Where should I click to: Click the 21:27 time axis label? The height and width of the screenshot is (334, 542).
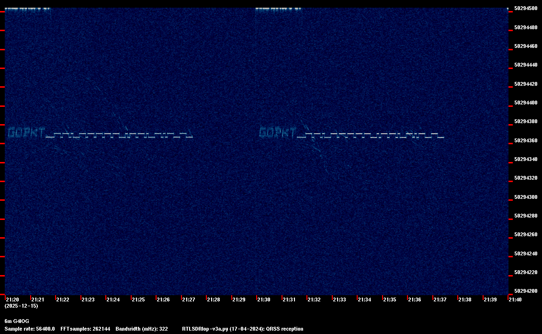[188, 299]
